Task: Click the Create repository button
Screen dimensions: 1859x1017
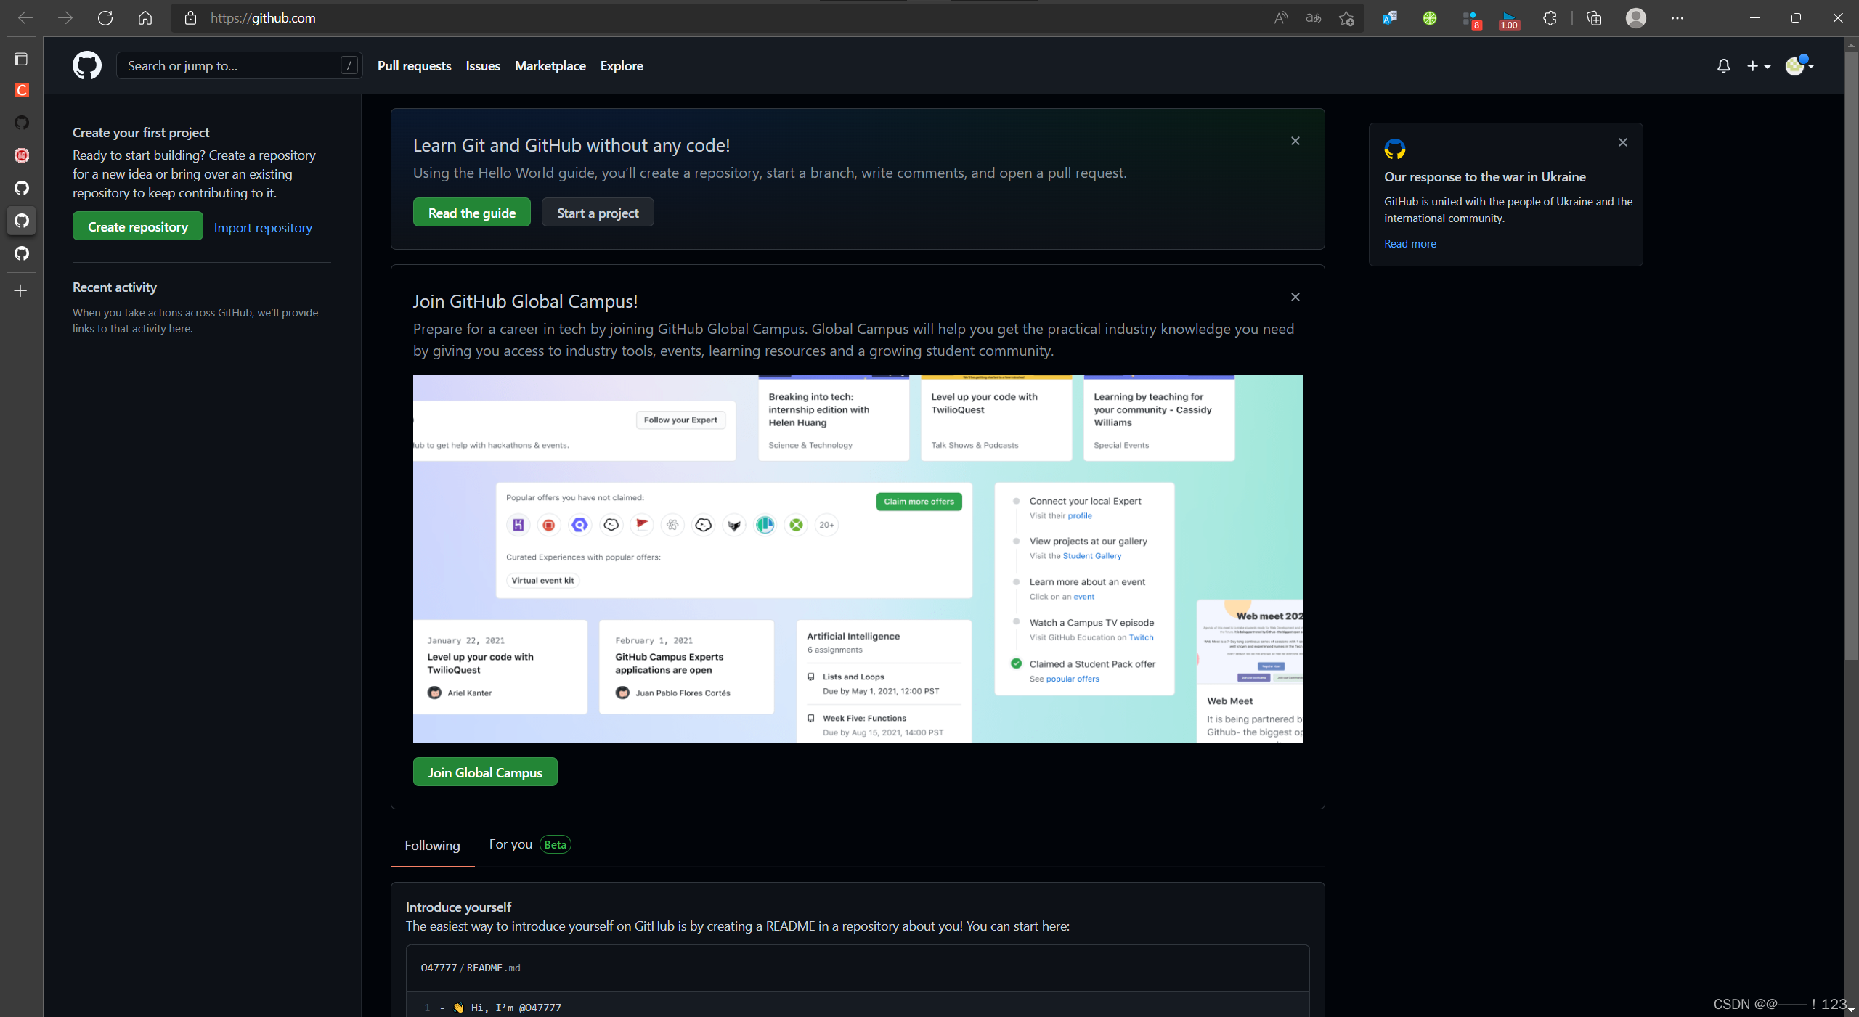Action: (x=138, y=227)
